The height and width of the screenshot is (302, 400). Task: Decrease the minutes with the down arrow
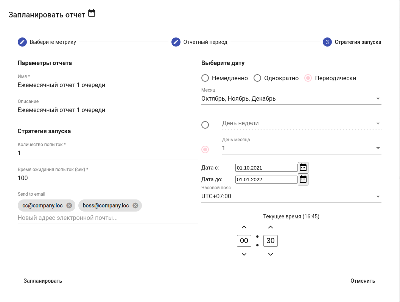click(271, 254)
